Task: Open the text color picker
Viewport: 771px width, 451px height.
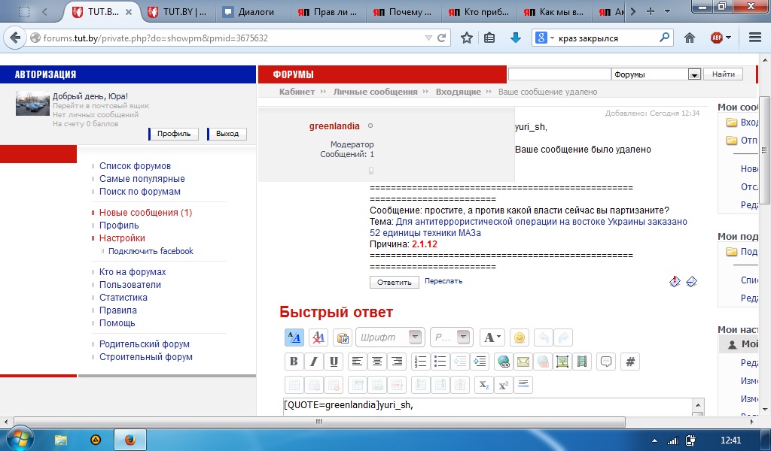Action: (x=492, y=337)
